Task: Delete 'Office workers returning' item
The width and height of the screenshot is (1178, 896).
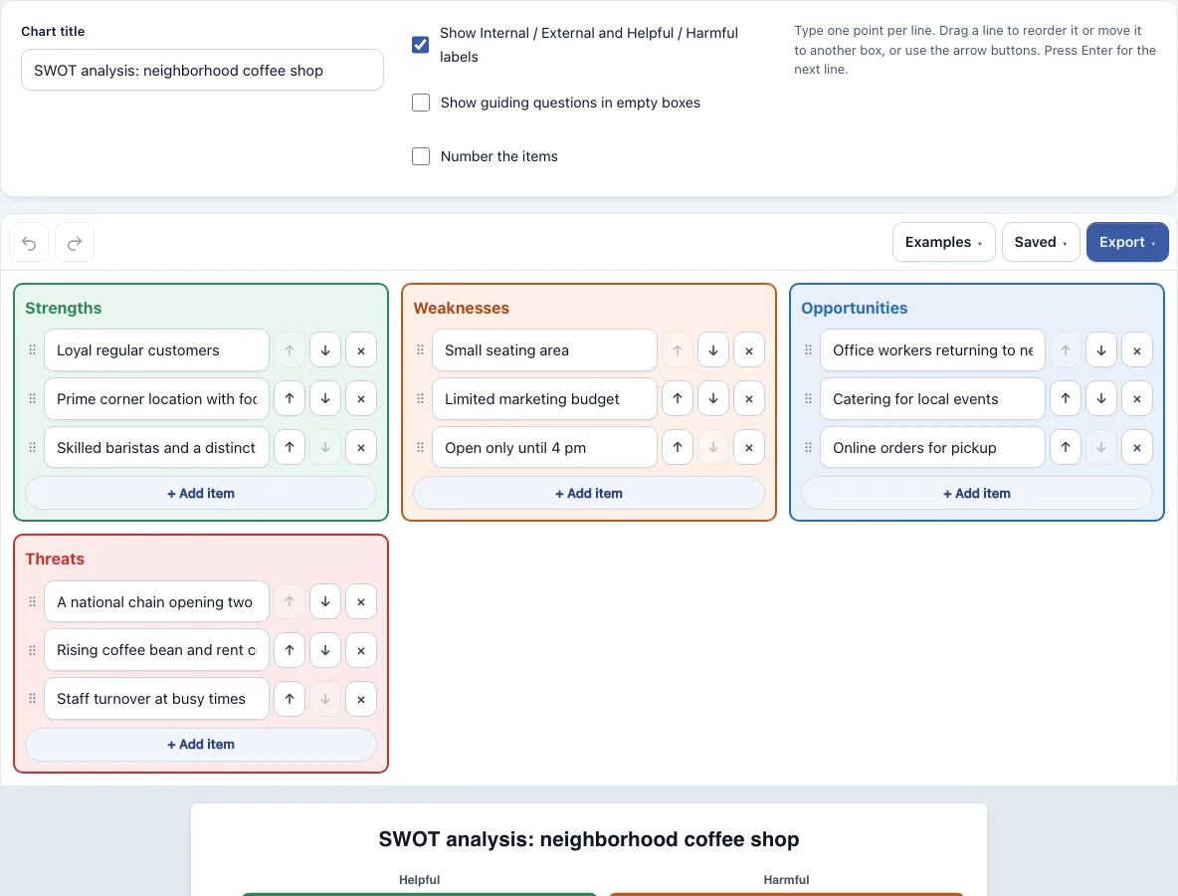Action: coord(1137,350)
